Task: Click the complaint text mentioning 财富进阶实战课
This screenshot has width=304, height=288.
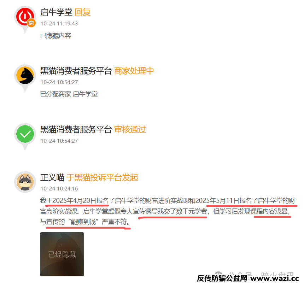Action: (x=168, y=211)
